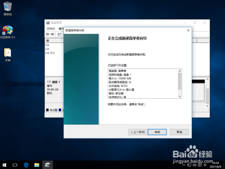Open Task View on the taskbar
The width and height of the screenshot is (225, 169).
click(x=15, y=165)
